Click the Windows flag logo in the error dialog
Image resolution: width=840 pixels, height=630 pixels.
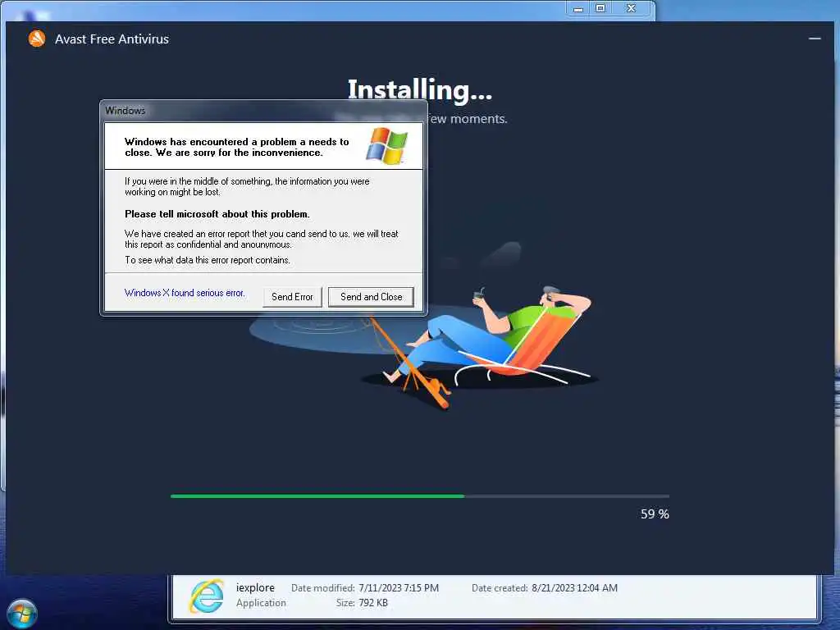387,145
